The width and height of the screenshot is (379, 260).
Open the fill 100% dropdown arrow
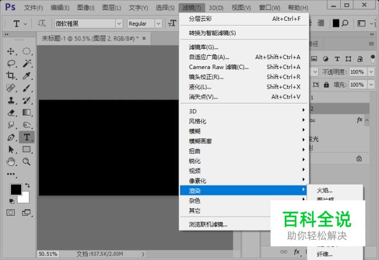coord(371,85)
